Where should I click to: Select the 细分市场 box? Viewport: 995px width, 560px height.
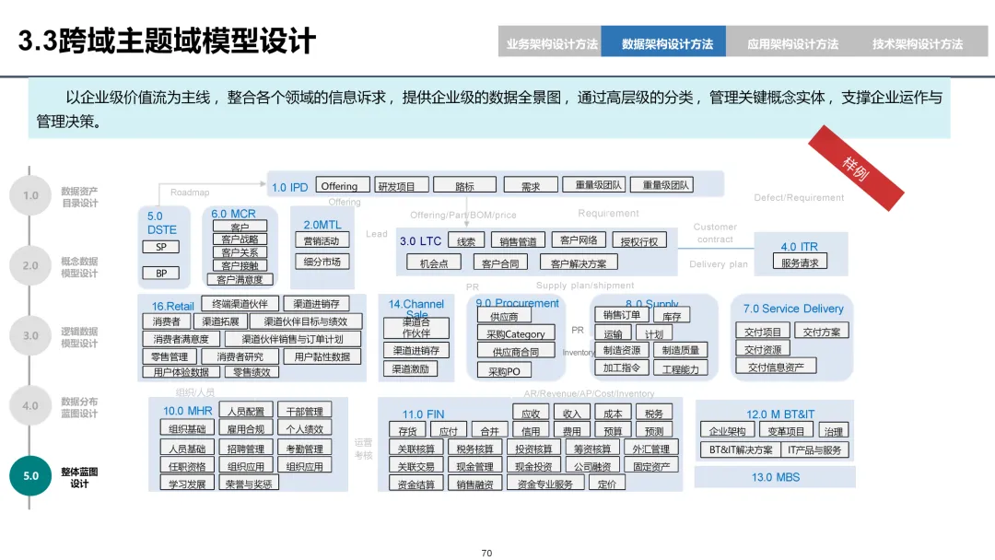click(322, 262)
